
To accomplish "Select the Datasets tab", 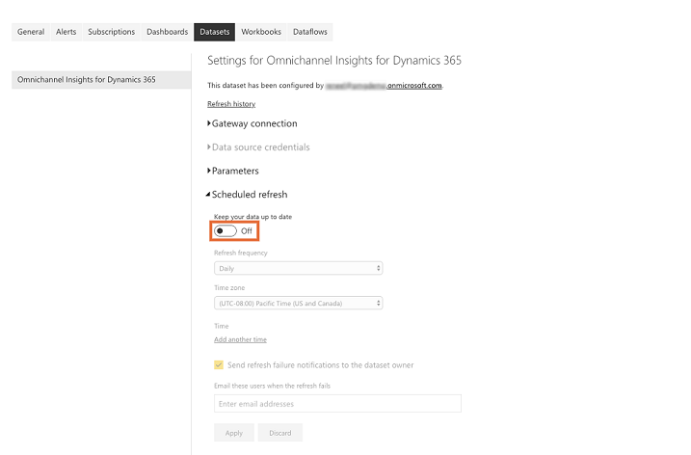I will click(215, 32).
